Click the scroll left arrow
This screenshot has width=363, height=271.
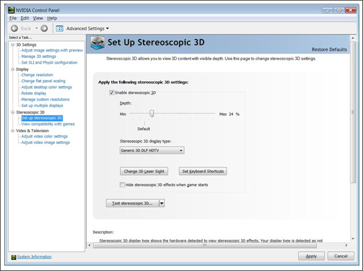click(90, 245)
